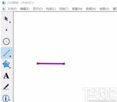Screen dimensions: 117x102
Task: Open the 编辑(E) menu
Action: pos(25,9)
